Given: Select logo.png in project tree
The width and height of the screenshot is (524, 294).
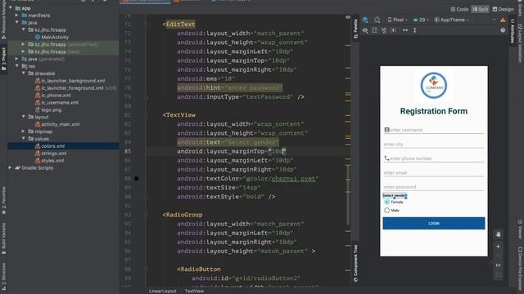Looking at the screenshot, I should click(x=47, y=109).
